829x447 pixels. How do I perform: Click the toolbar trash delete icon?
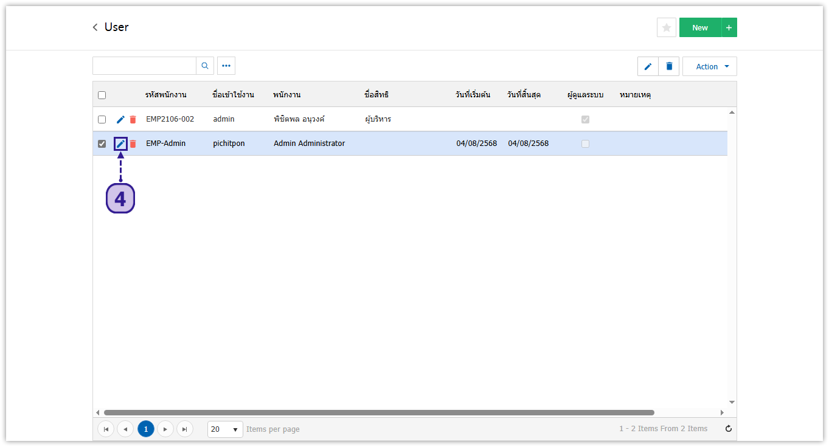(669, 66)
